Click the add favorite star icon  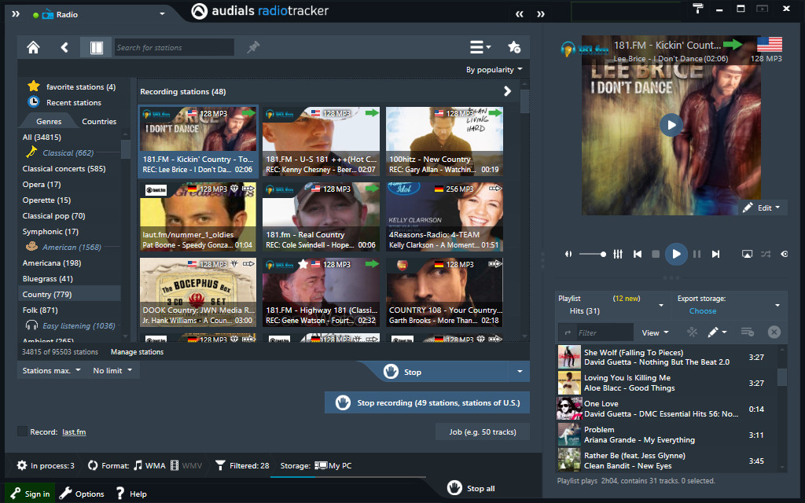[x=514, y=47]
